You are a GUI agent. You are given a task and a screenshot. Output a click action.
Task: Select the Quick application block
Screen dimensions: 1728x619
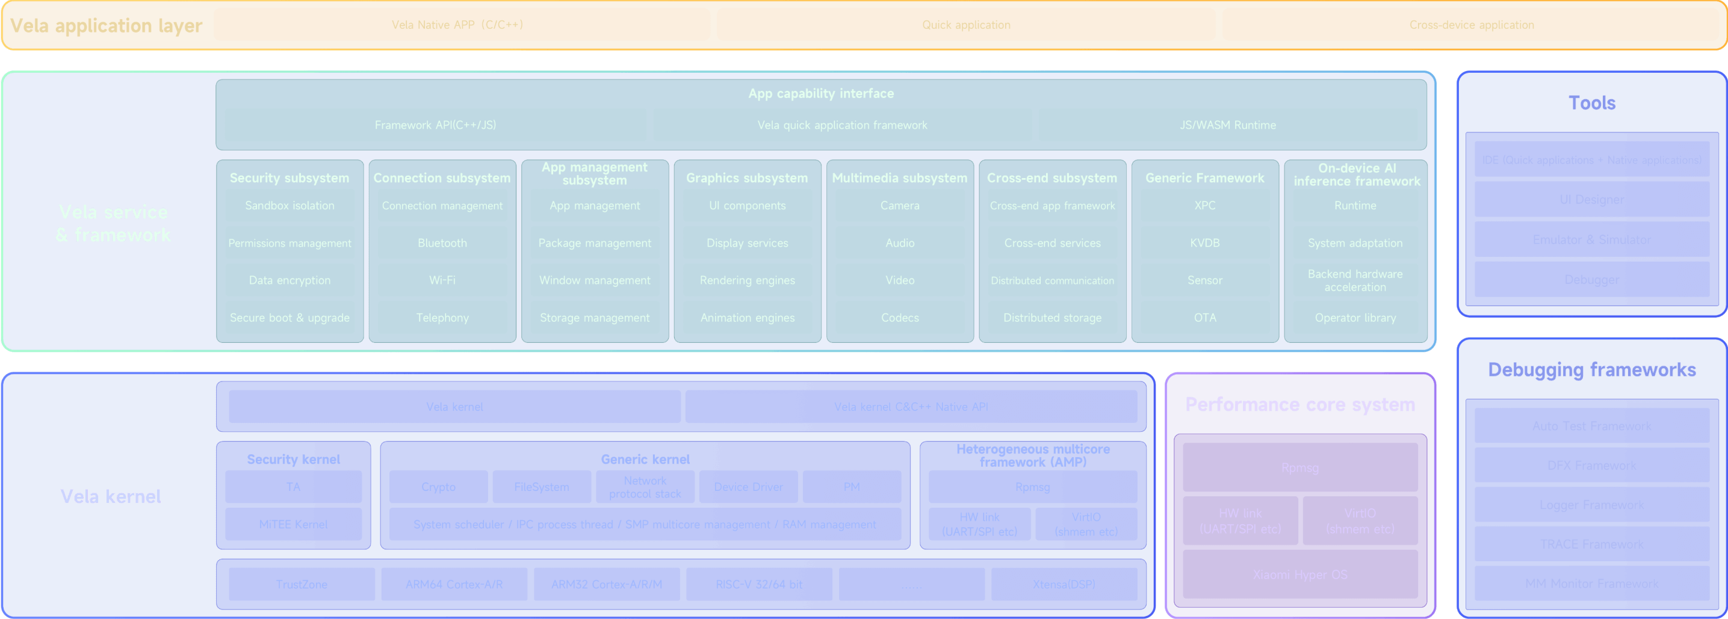click(965, 25)
